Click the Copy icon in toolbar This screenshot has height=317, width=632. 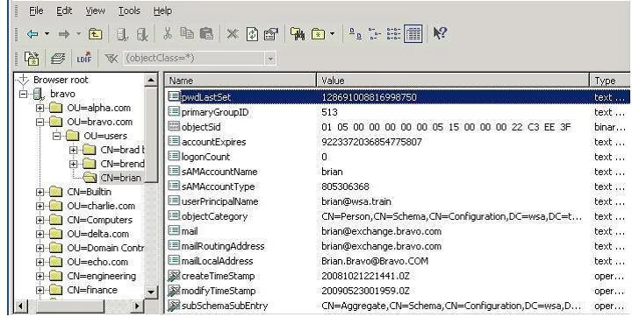[x=187, y=33]
